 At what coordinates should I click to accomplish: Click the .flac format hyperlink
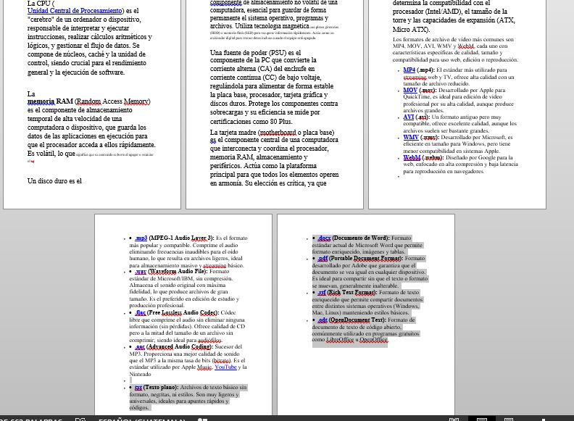click(x=141, y=313)
